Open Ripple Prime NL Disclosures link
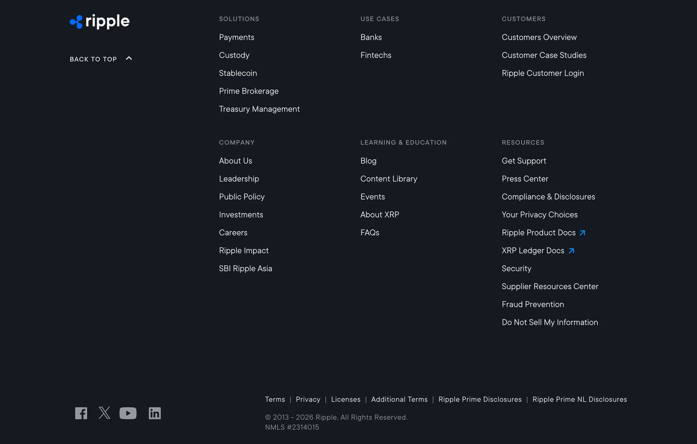The height and width of the screenshot is (444, 697). pyautogui.click(x=580, y=400)
